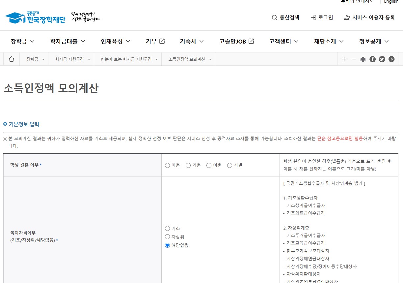Open the 학자금대출 menu
403x283 pixels.
pos(65,42)
